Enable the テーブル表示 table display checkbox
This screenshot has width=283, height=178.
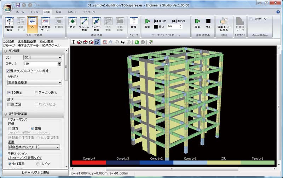(36, 92)
